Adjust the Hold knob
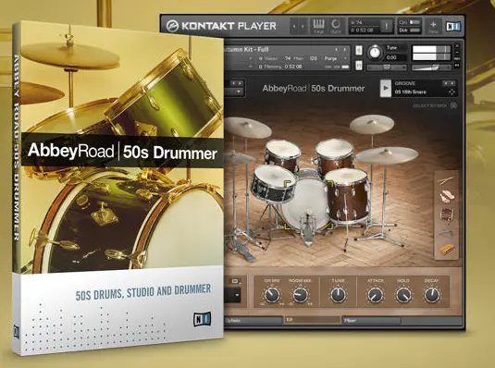 click(x=403, y=295)
